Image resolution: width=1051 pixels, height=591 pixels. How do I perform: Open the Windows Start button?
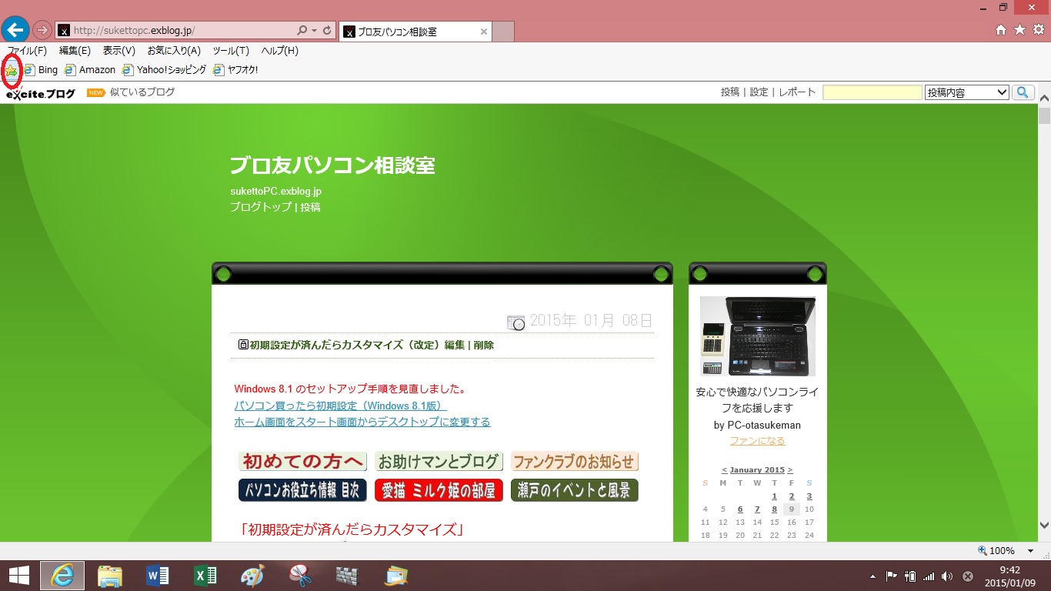19,576
